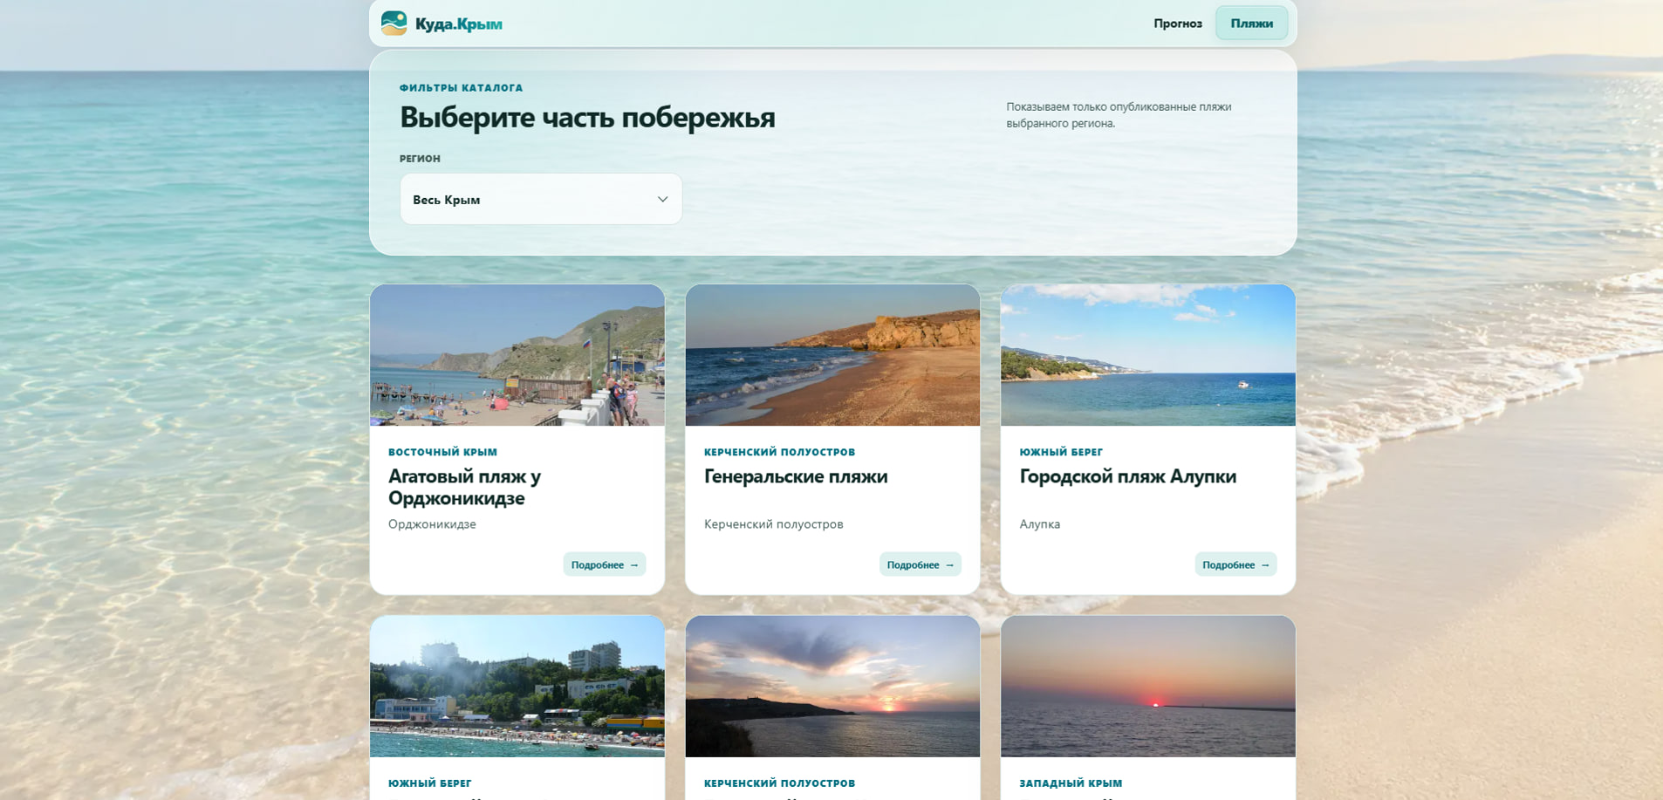Click Керченский полуостров label on Генеральские пляжи card
This screenshot has width=1663, height=800.
(779, 452)
